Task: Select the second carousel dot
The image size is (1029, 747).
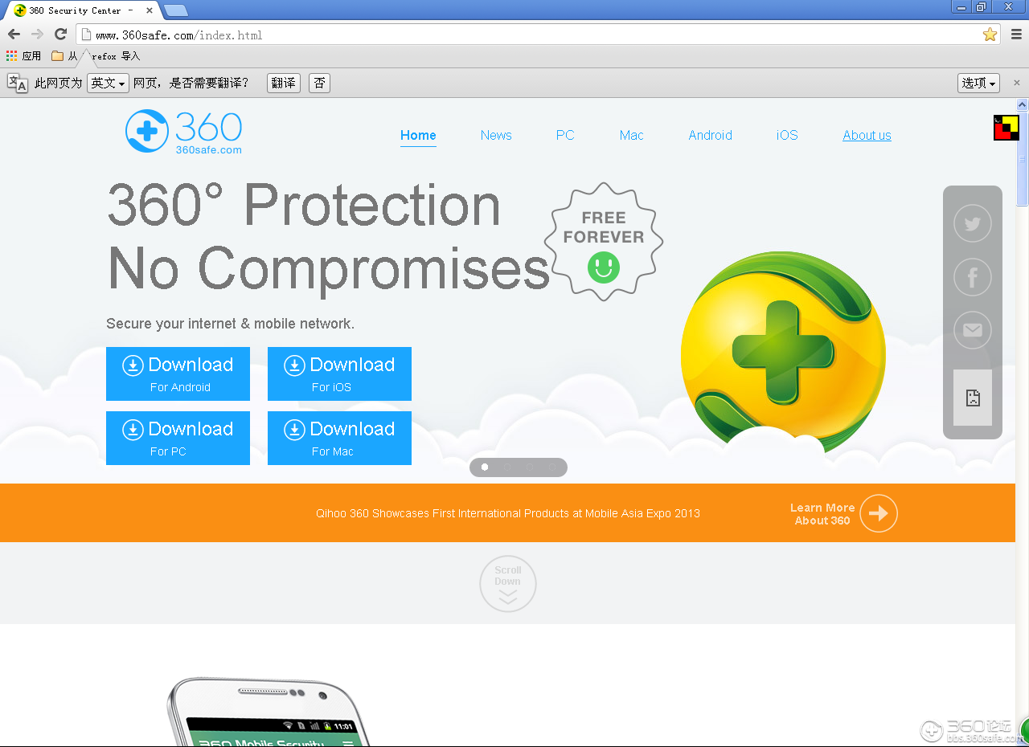Action: (507, 467)
